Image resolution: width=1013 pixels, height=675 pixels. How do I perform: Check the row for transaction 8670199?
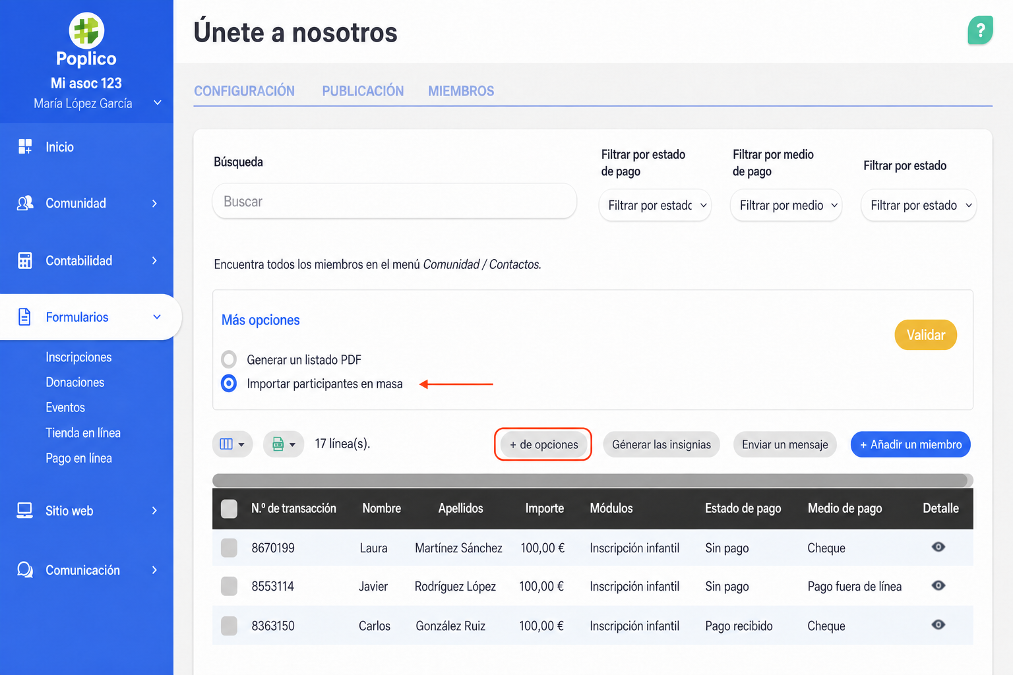[229, 548]
